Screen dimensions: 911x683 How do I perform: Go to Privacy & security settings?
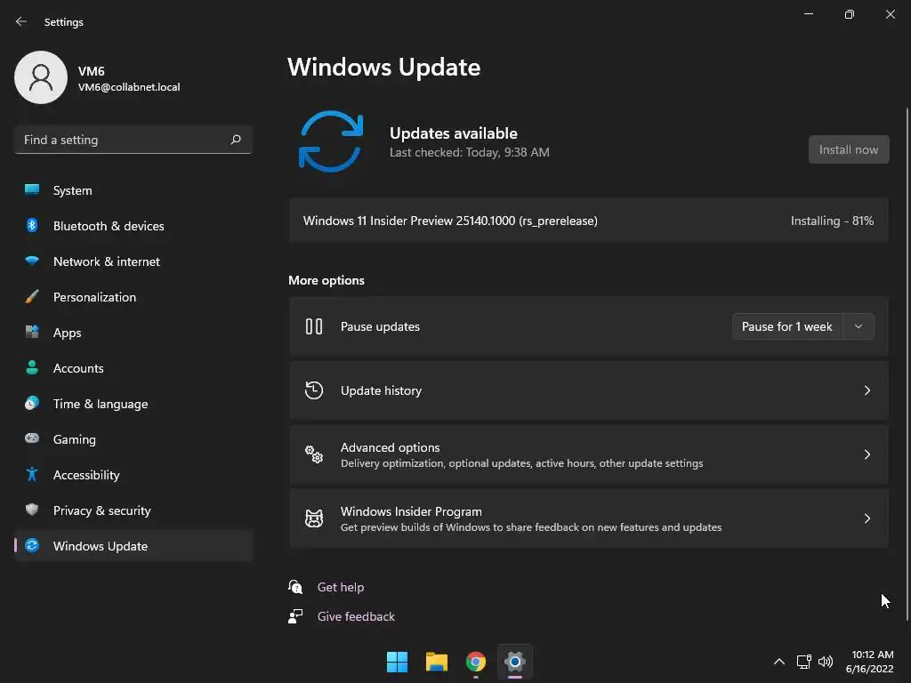(133, 510)
